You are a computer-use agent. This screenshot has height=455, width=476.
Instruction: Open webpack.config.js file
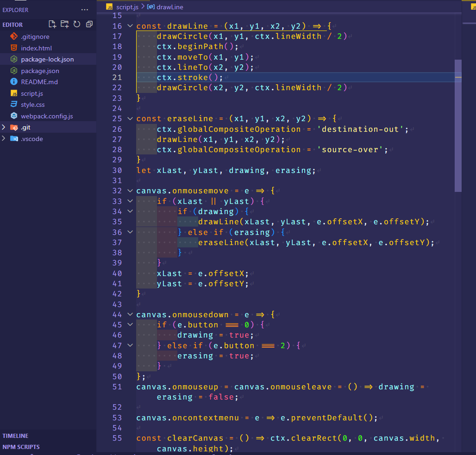click(47, 116)
